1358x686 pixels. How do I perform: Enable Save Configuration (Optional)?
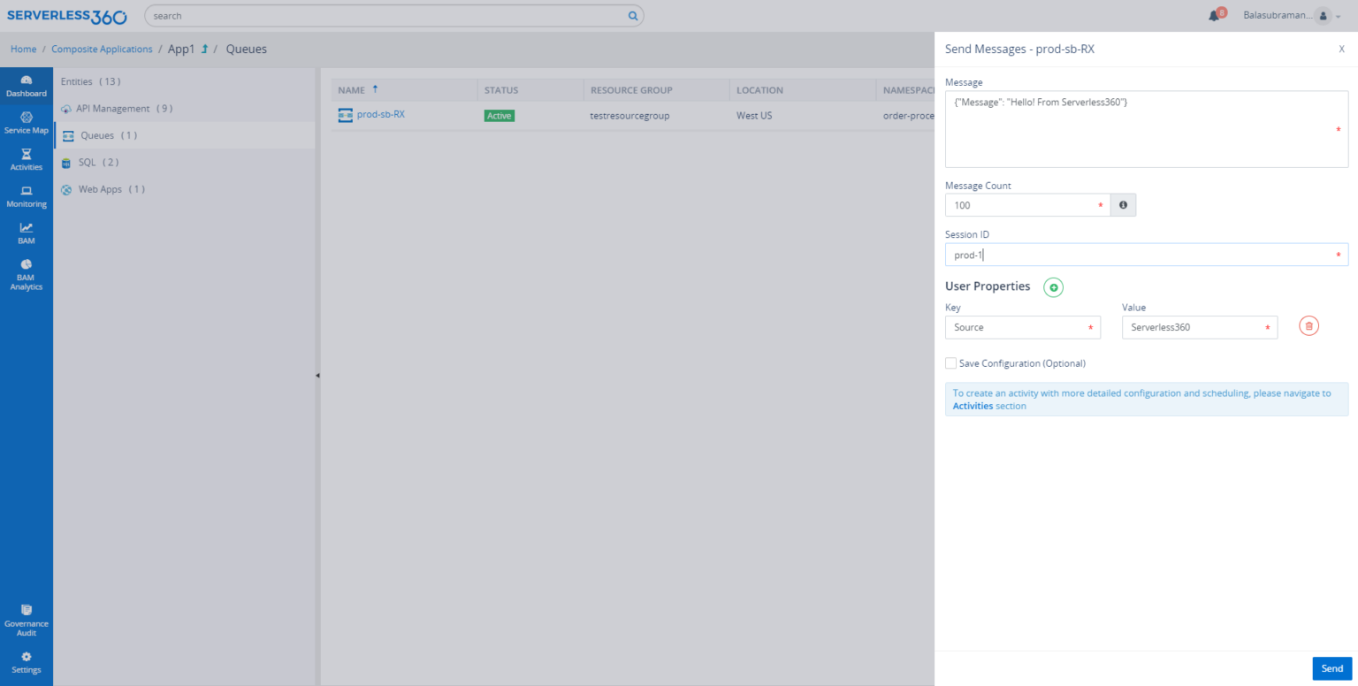[x=950, y=362]
